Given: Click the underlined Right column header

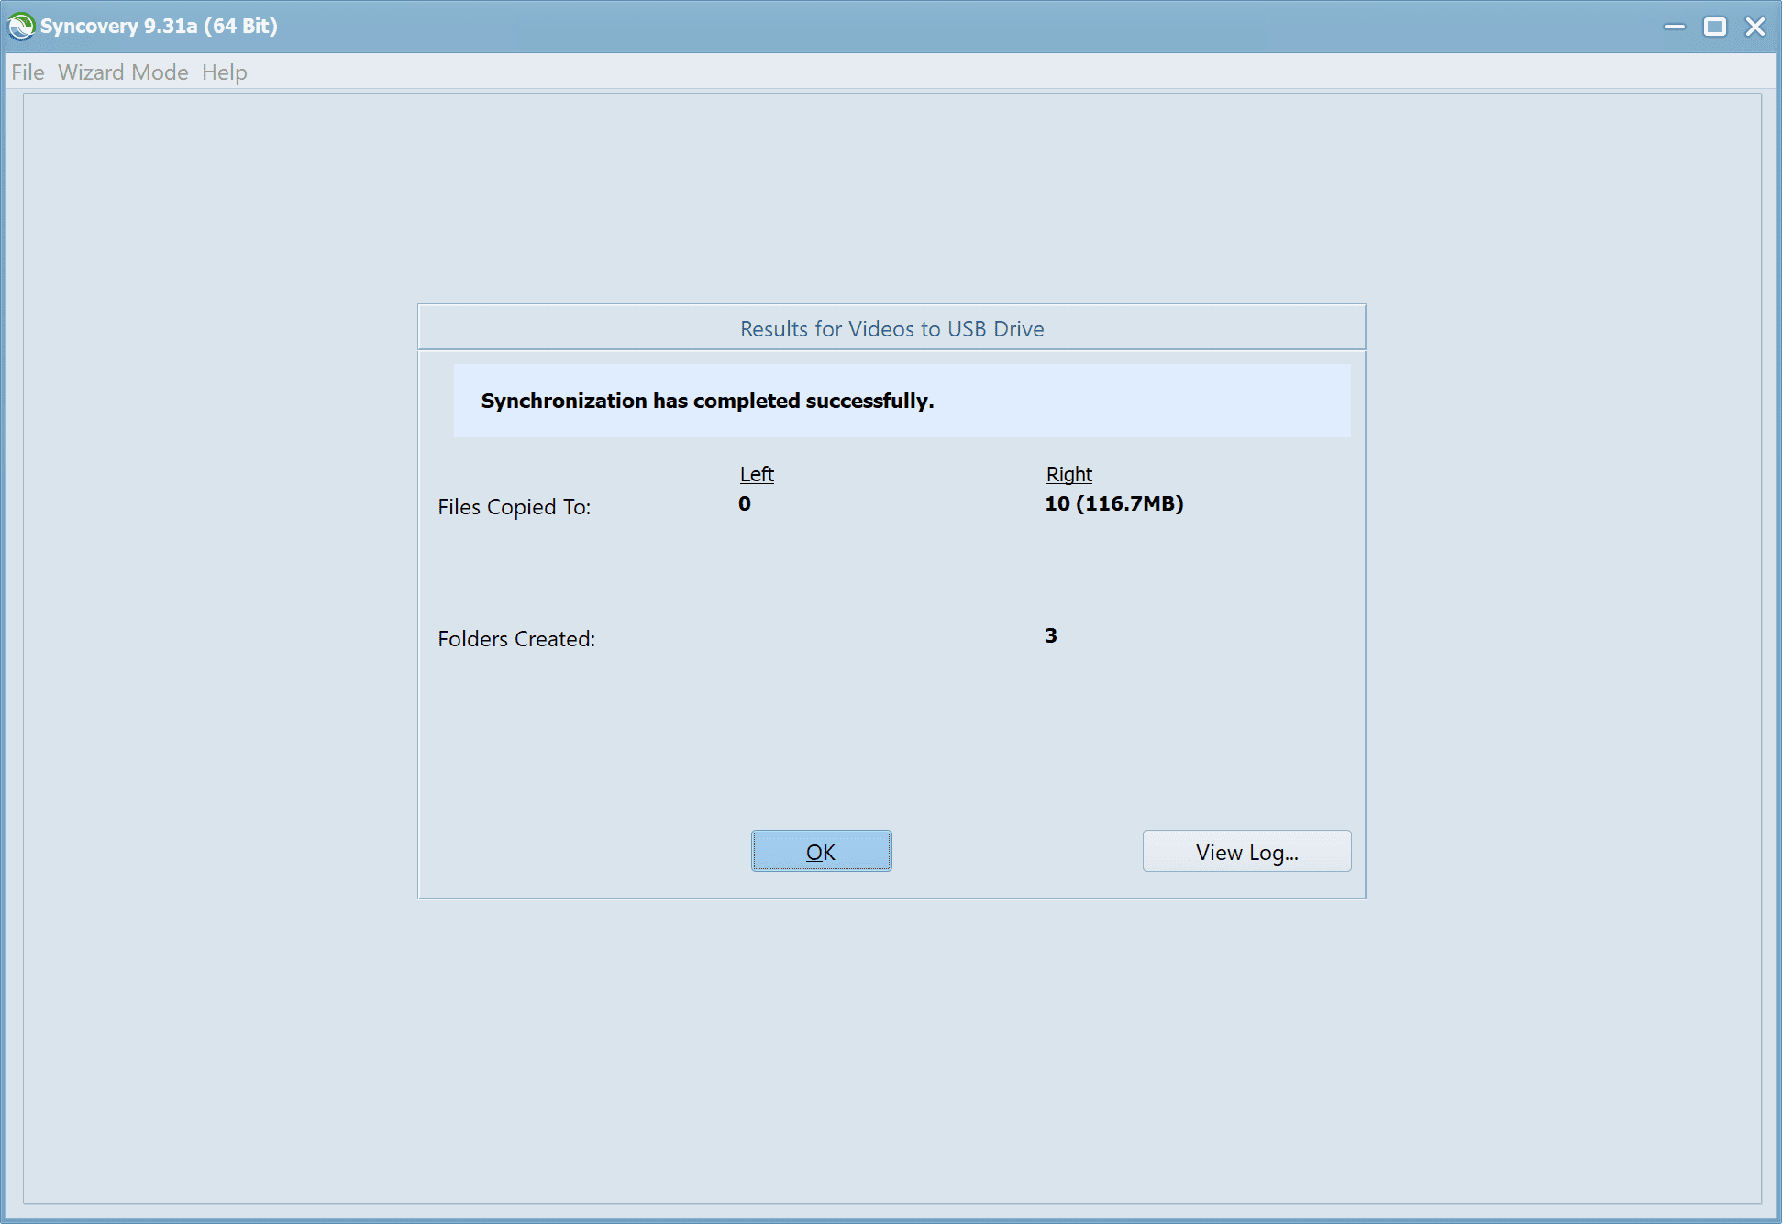Looking at the screenshot, I should 1068,474.
